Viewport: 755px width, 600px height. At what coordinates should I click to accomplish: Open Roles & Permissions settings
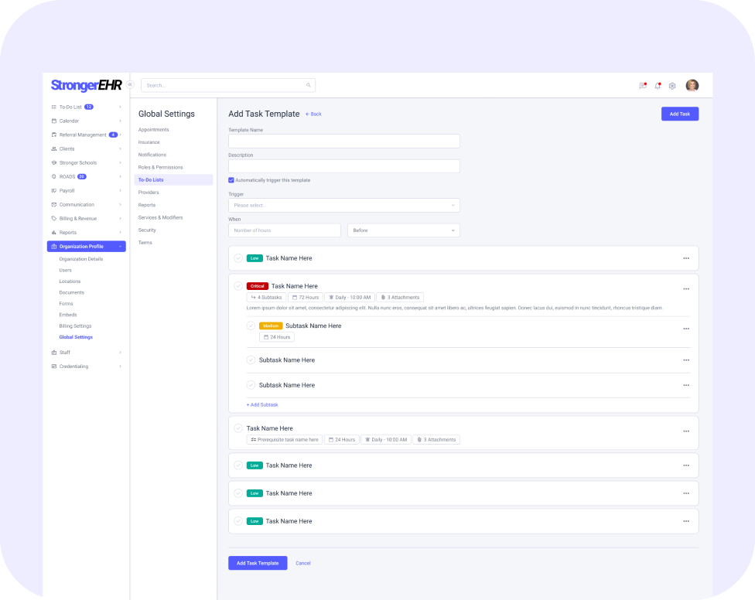coord(160,167)
